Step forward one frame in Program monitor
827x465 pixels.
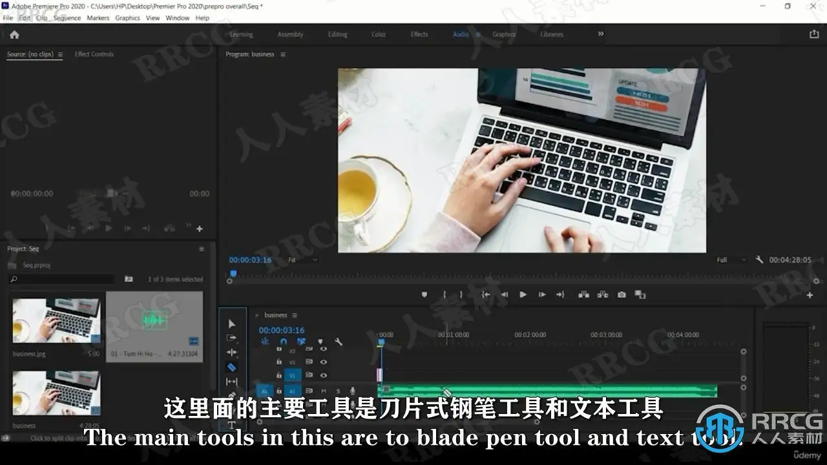[x=542, y=294]
